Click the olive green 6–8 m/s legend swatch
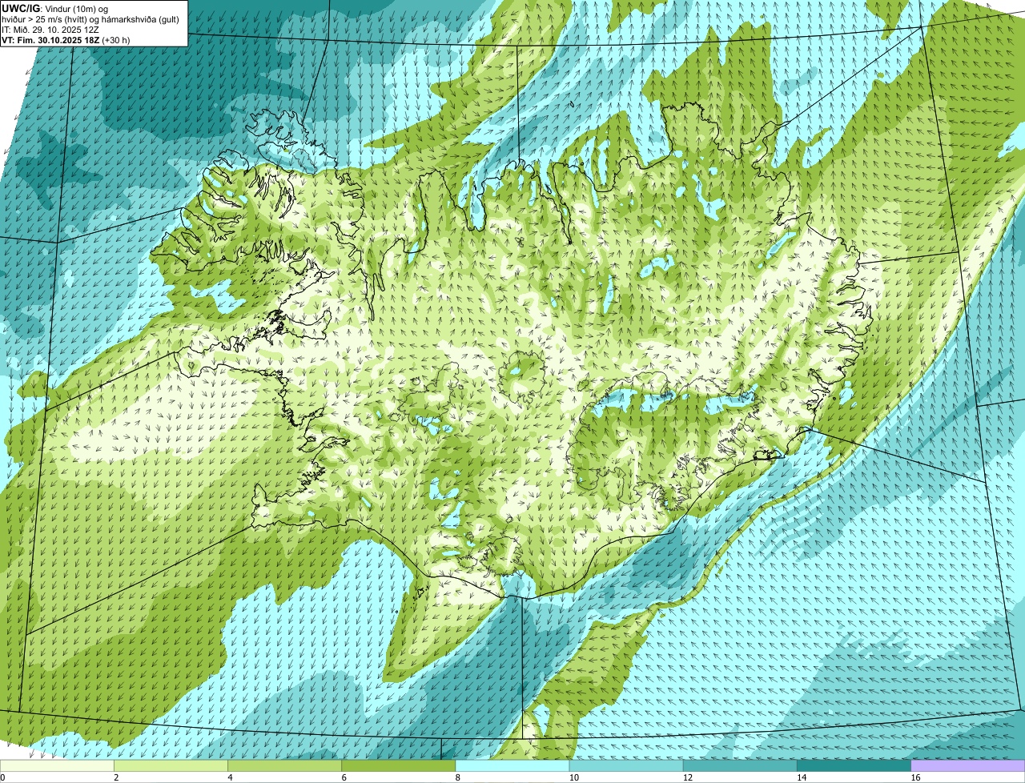Viewport: 1025px width, 783px height. click(398, 765)
